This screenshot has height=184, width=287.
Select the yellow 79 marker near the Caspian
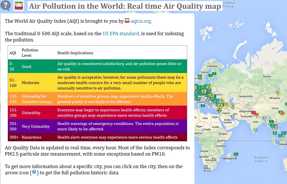[226, 104]
